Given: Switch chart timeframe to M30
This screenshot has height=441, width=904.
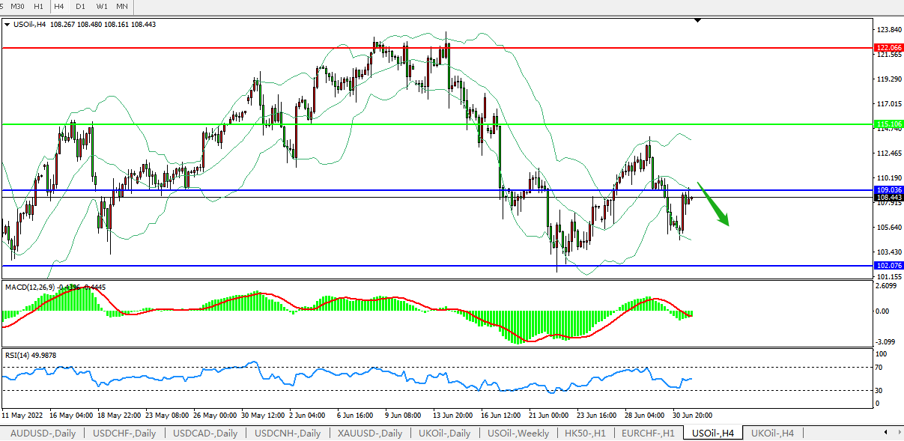Looking at the screenshot, I should click(x=17, y=6).
